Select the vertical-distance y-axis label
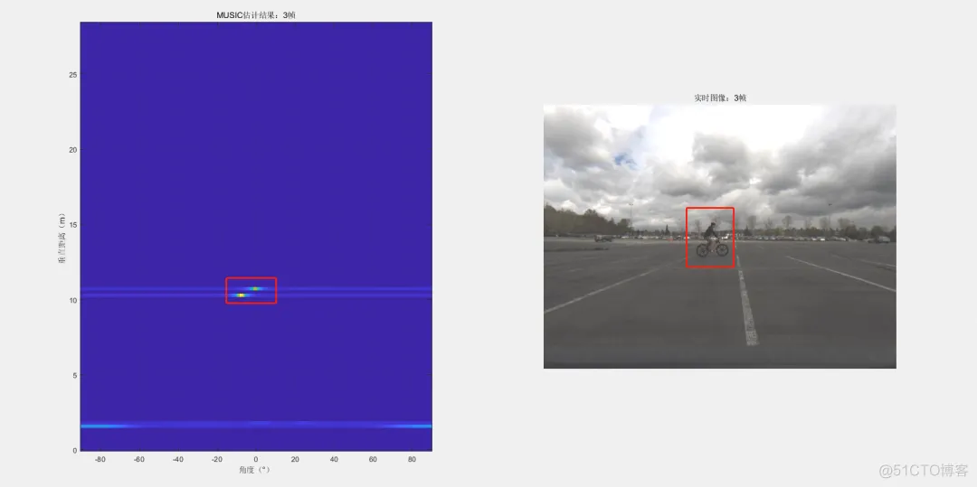This screenshot has height=487, width=977. coord(62,240)
